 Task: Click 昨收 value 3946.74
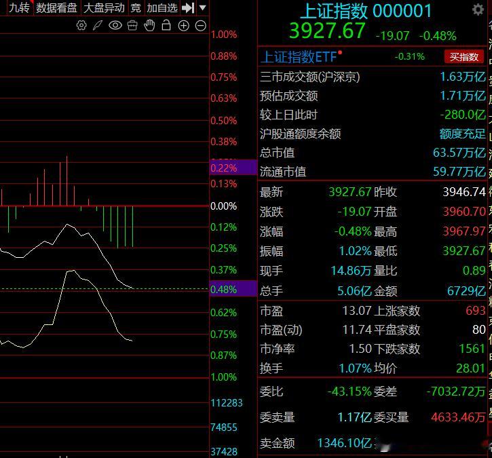464,192
